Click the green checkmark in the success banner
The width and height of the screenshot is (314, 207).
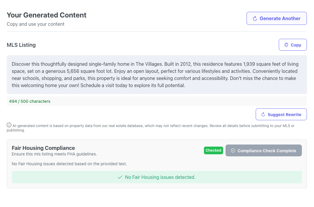(x=120, y=177)
